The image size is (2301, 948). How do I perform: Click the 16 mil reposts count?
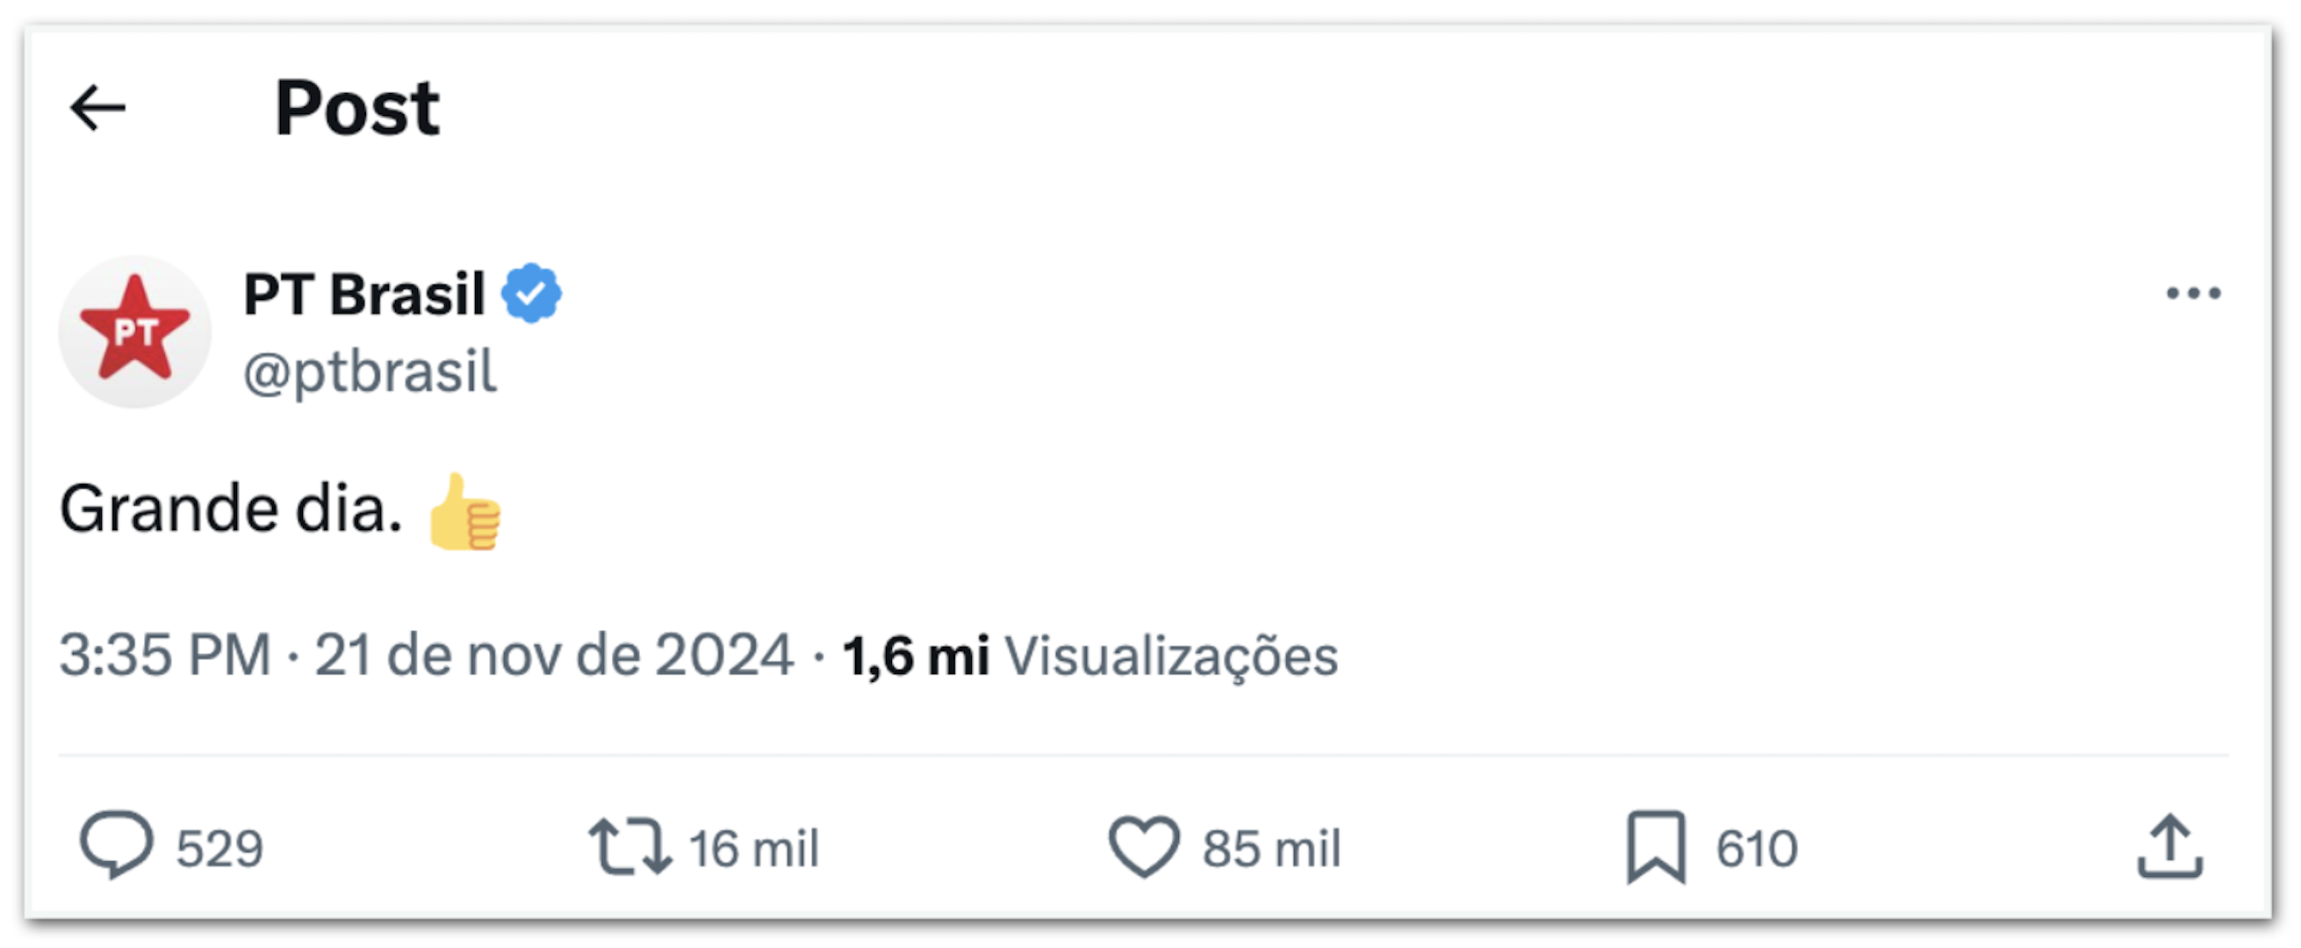754,848
